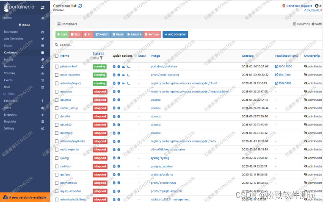Inspect icon for prometheus container
Screen dimensions: 323x203
coord(119,183)
